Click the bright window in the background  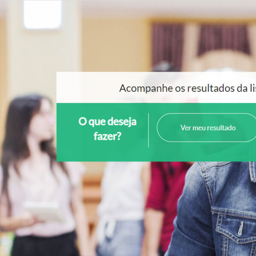click(x=43, y=15)
